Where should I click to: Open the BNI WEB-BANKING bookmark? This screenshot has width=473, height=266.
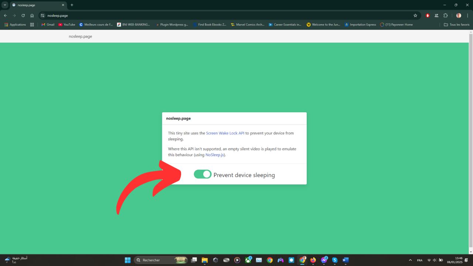[133, 24]
